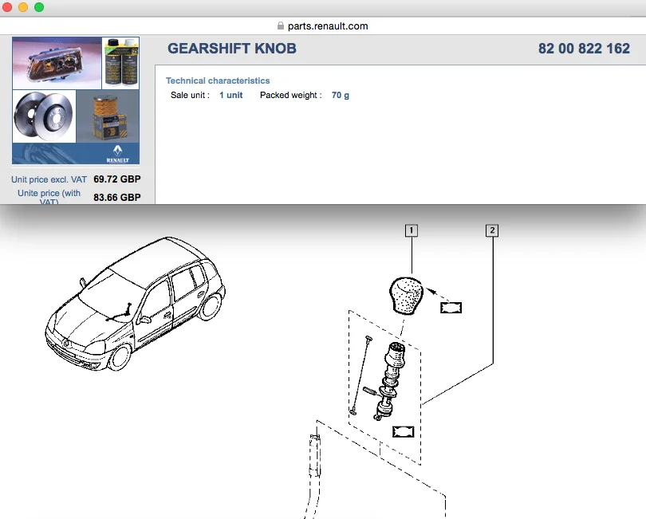Click the Technical characteristics heading
Screen dimensions: 646x519
pos(218,81)
